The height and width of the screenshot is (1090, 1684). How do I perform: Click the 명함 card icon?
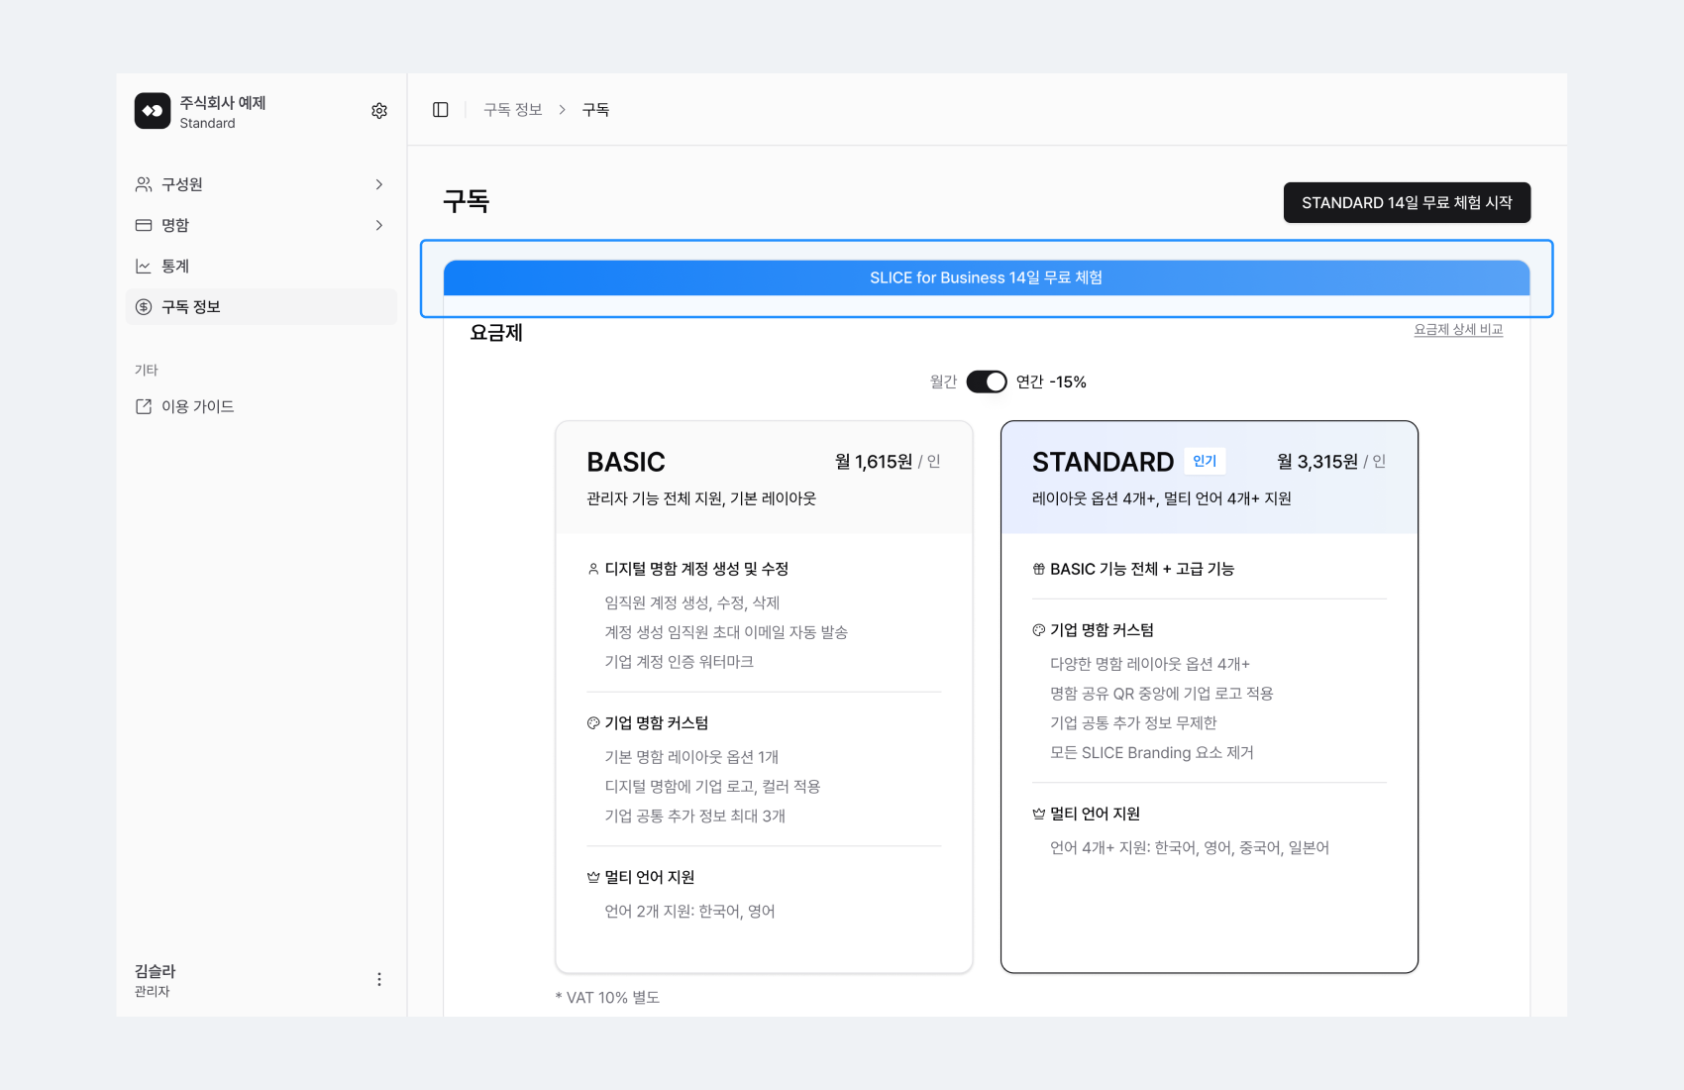point(144,225)
